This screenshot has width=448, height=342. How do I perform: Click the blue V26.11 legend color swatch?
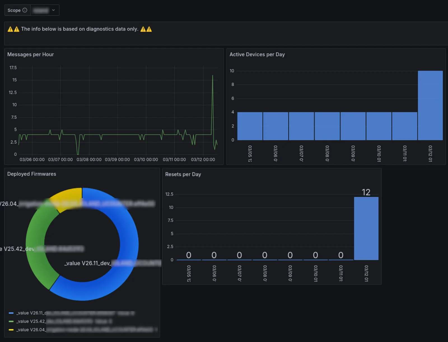[11, 313]
